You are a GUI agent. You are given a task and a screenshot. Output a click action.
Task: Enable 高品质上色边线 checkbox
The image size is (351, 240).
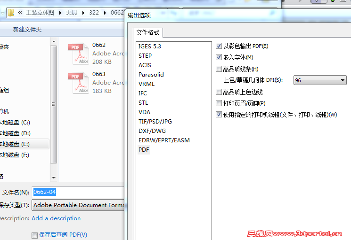(x=219, y=92)
